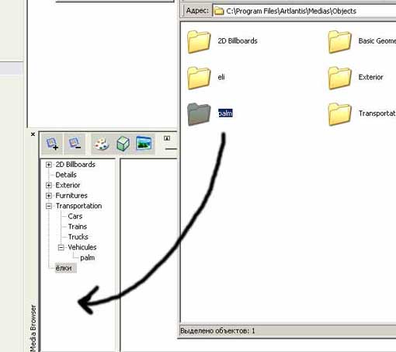This screenshot has height=352, width=396.
Task: Click the remove catalog icon with minus
Action: point(75,144)
